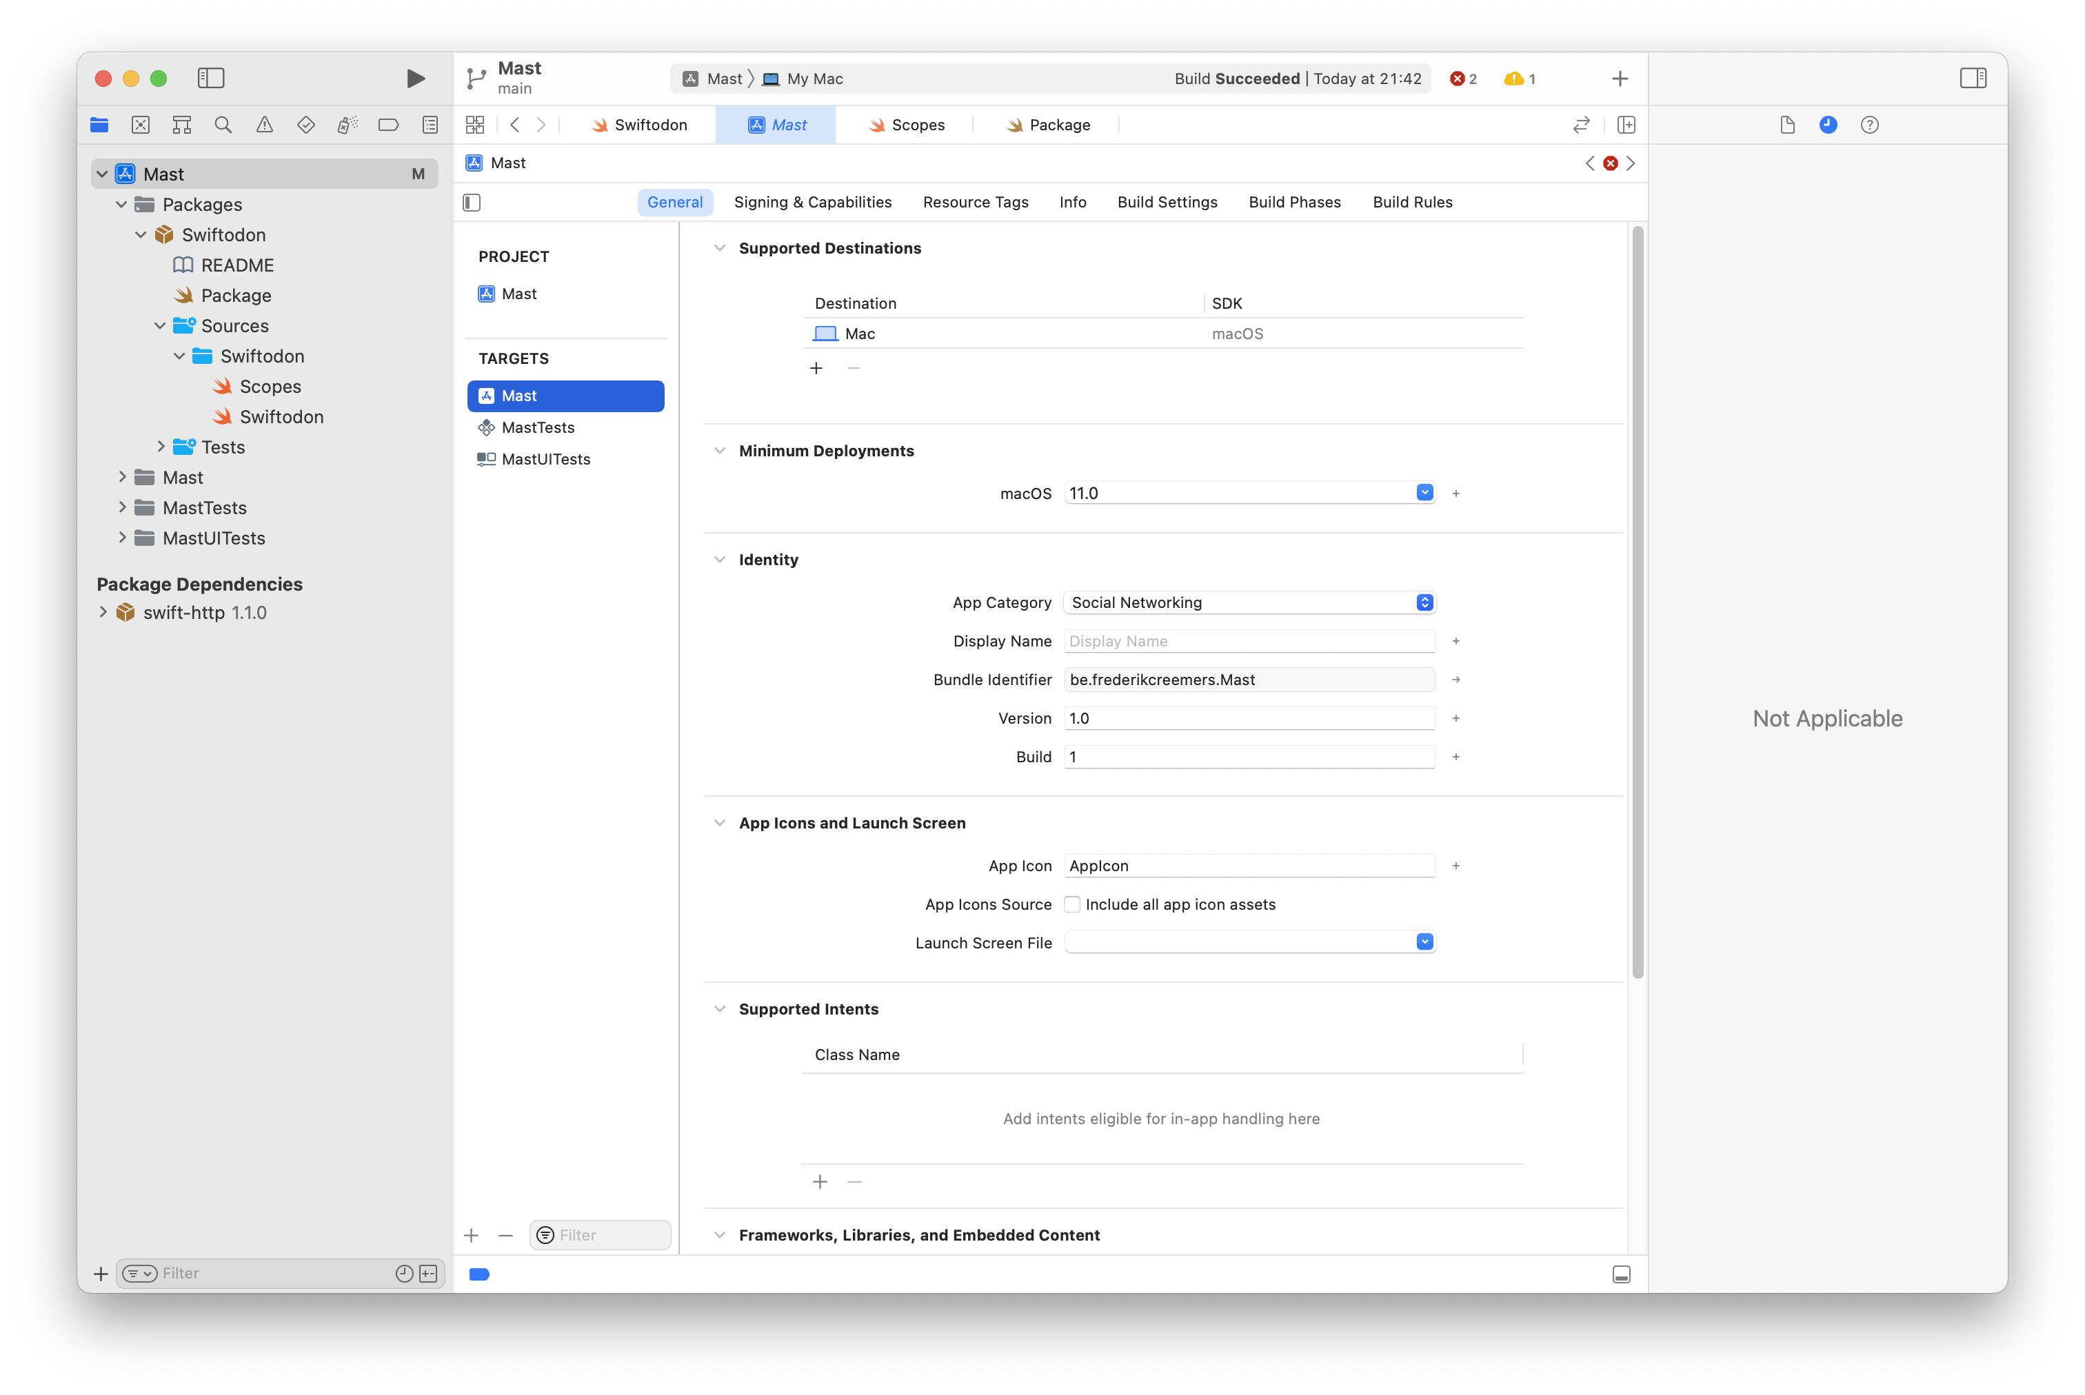The width and height of the screenshot is (2085, 1395).
Task: Go back in editor history
Action: click(x=514, y=125)
